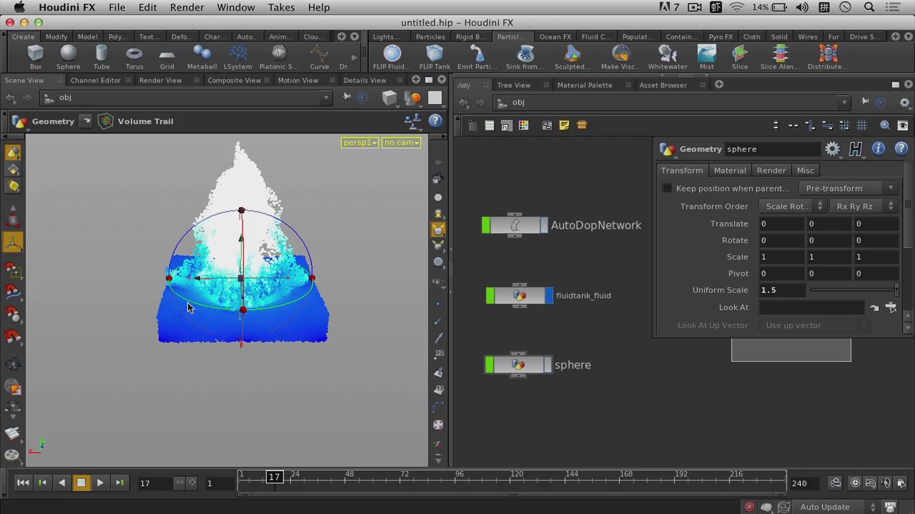The image size is (915, 514).
Task: Step forward one frame
Action: point(119,483)
